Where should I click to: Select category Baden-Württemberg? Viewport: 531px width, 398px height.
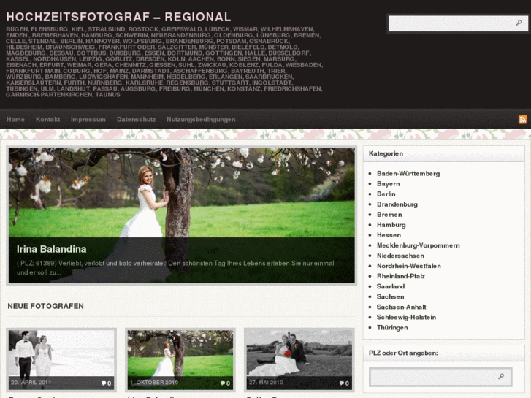(x=408, y=173)
